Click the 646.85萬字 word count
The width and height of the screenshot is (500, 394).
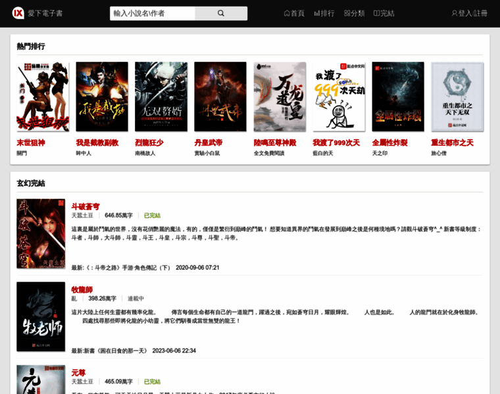coord(118,215)
